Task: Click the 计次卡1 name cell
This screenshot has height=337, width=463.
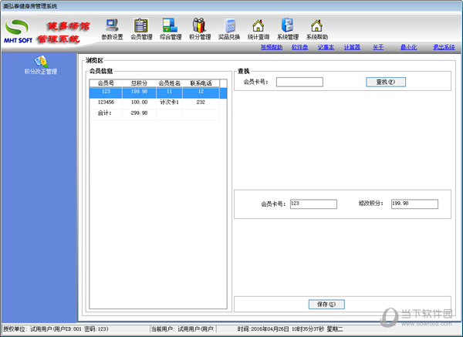Action: click(x=169, y=103)
